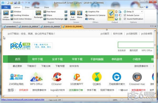The width and height of the screenshot is (158, 103).
Task: Select Ellipse region capture
Action: [48, 15]
